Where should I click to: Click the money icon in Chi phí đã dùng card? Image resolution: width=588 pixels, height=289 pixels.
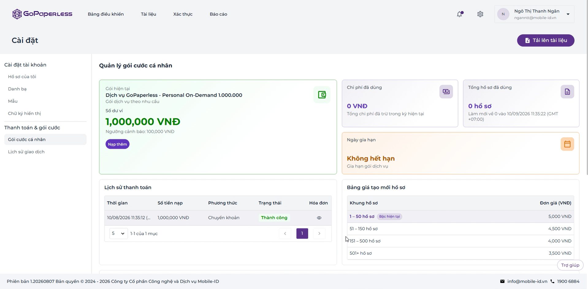tap(446, 92)
